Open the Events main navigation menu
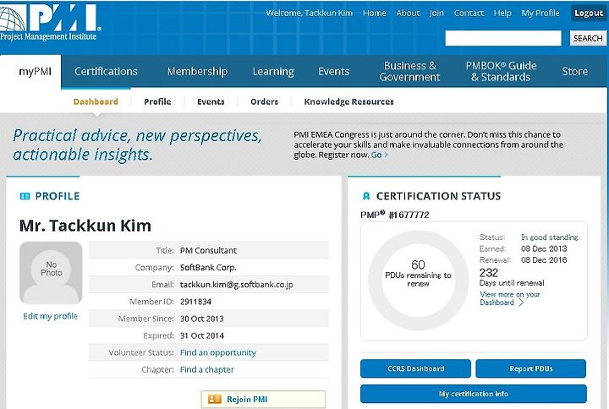This screenshot has height=409, width=609. click(333, 71)
